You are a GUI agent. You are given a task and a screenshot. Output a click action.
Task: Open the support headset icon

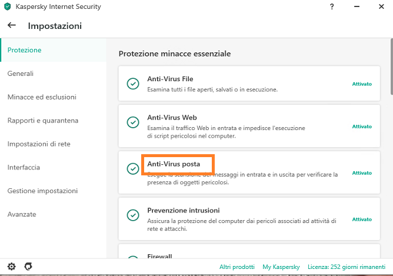coord(28,266)
